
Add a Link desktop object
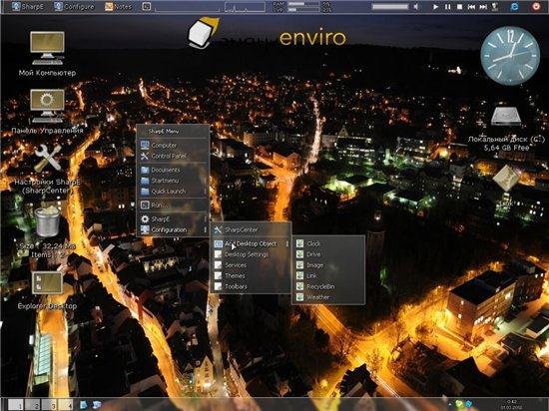point(328,276)
